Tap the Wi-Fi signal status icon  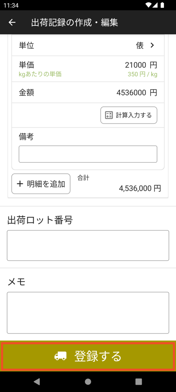click(149, 5)
